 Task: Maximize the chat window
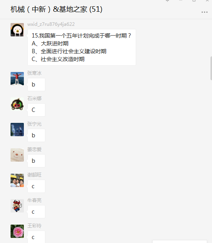point(194,1)
